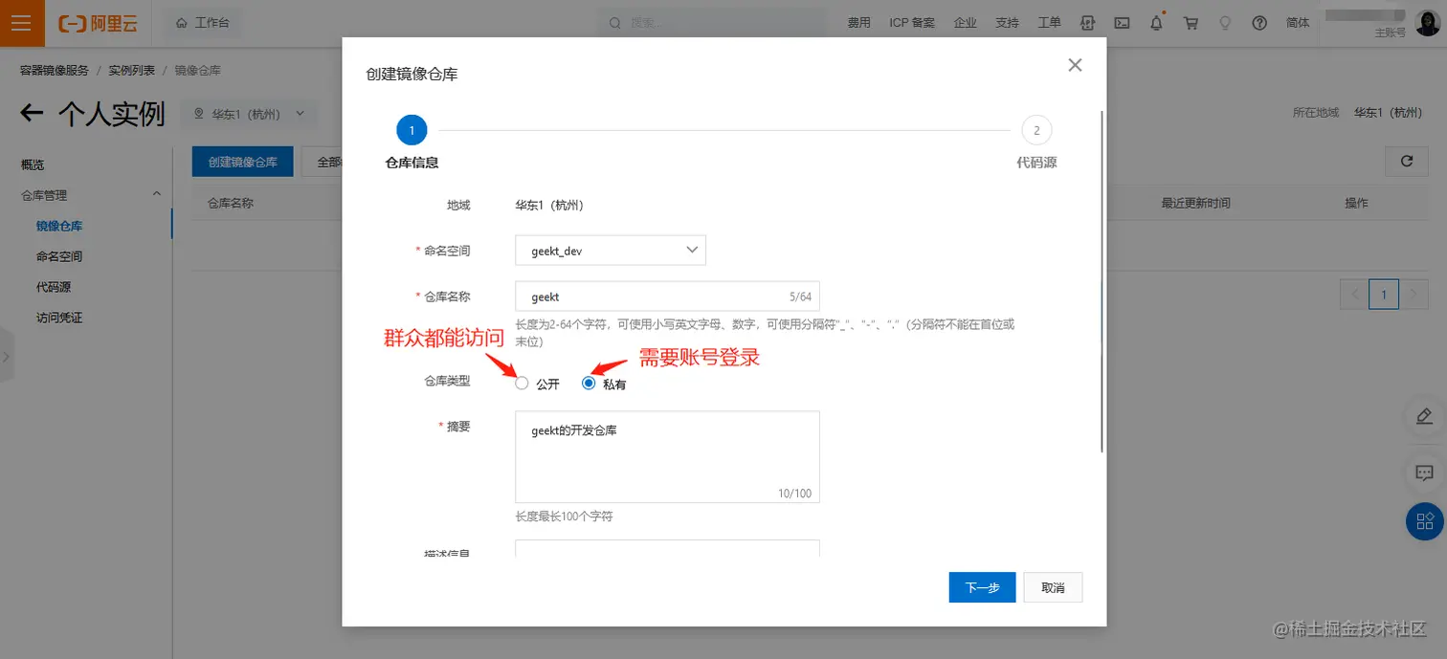Image resolution: width=1447 pixels, height=659 pixels.
Task: Open the 费用 menu
Action: pyautogui.click(x=859, y=23)
